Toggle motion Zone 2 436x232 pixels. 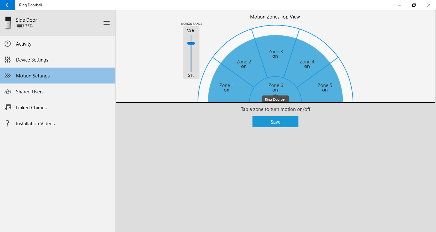(x=244, y=64)
